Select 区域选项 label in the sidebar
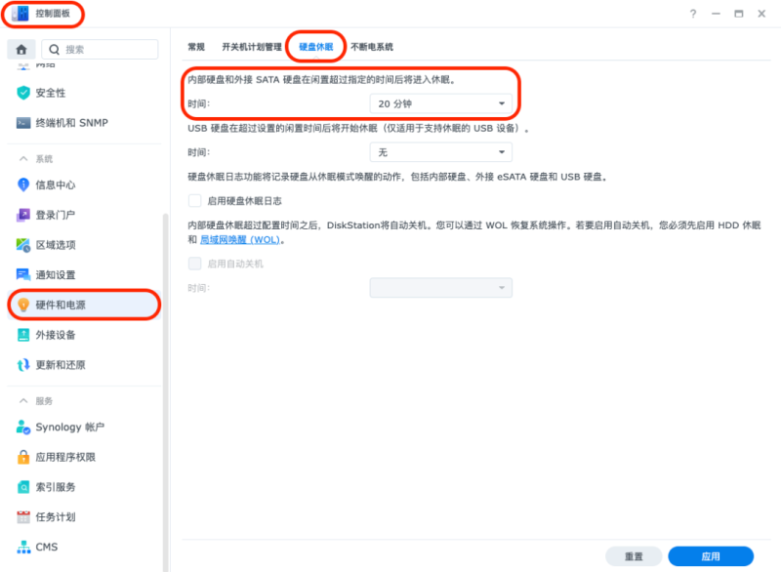 (56, 245)
